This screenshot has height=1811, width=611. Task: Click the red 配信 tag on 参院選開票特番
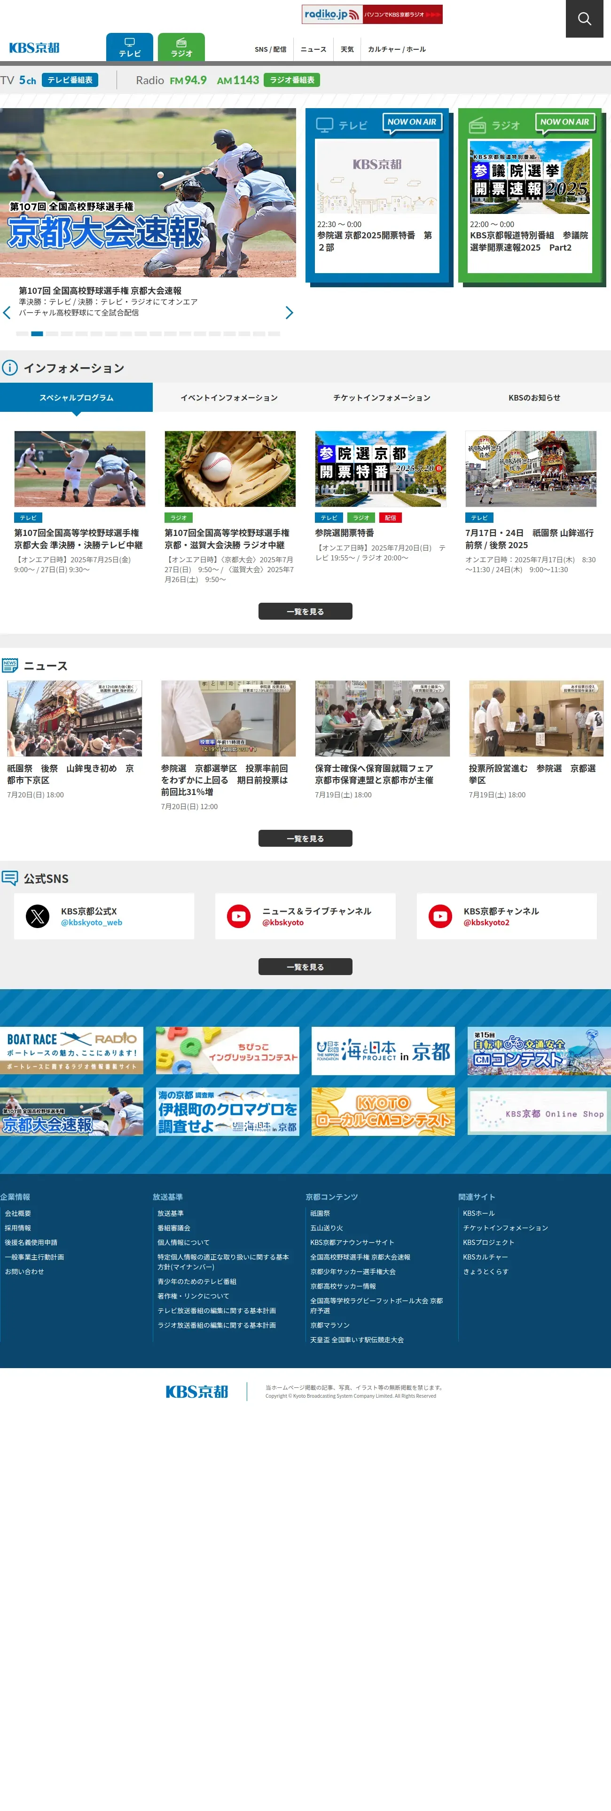pyautogui.click(x=390, y=518)
